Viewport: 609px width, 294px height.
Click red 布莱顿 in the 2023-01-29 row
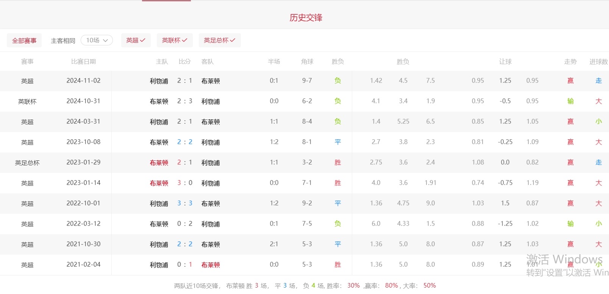(x=159, y=163)
